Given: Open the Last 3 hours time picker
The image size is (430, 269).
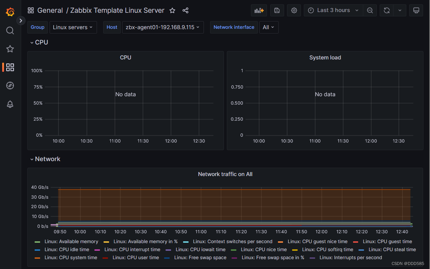Looking at the screenshot, I should tap(332, 10).
